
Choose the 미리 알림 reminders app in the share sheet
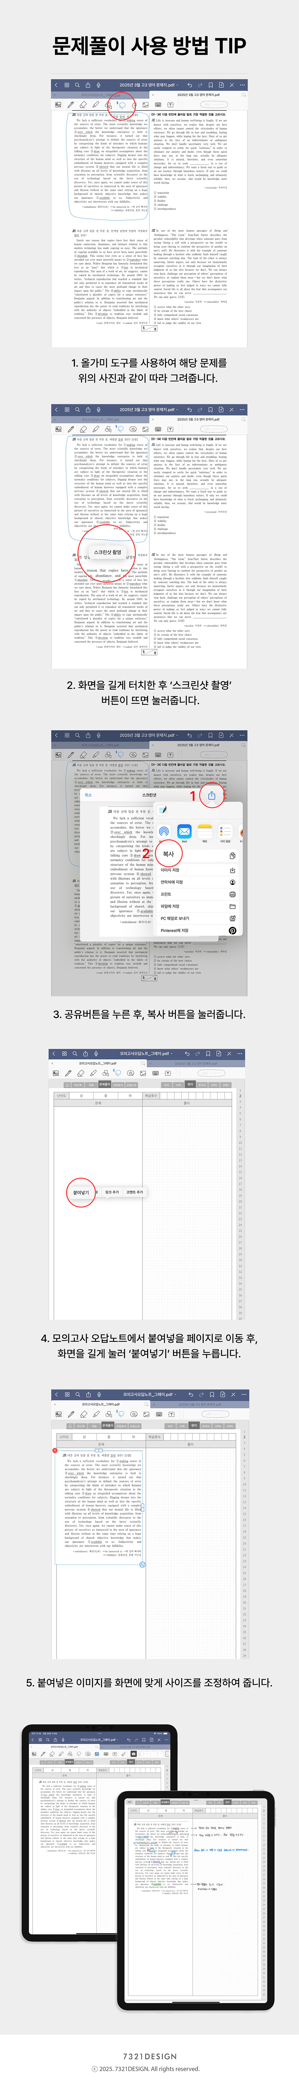click(225, 832)
